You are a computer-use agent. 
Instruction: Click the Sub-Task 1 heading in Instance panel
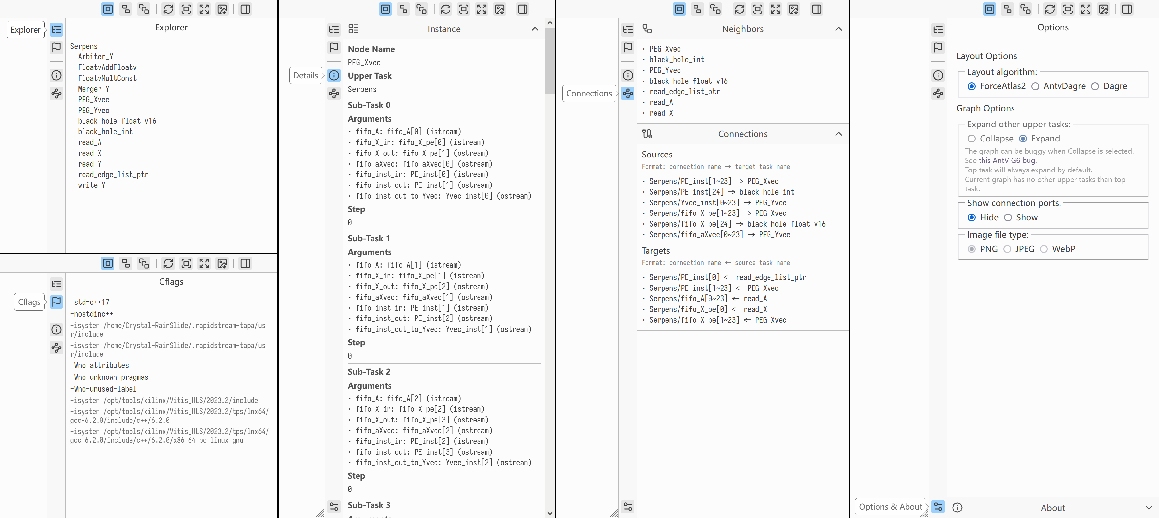coord(369,238)
